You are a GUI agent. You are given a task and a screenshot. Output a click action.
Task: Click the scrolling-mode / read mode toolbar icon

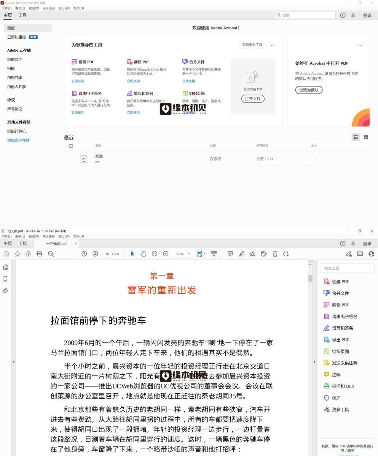(x=214, y=254)
